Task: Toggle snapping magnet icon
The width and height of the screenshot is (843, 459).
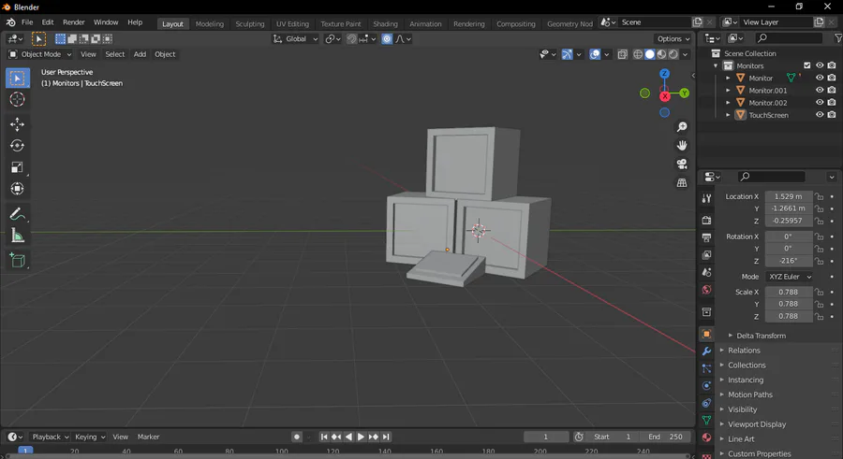Action: click(x=351, y=38)
